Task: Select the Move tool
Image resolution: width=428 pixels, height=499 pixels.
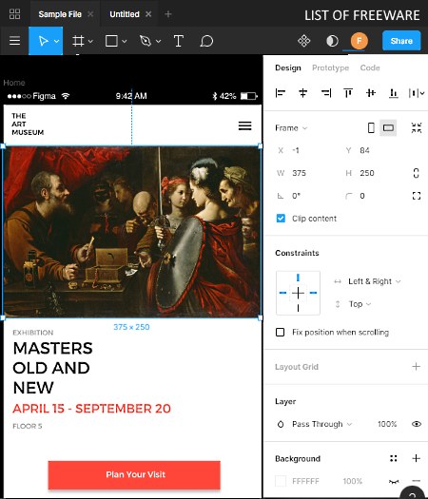Action: tap(44, 41)
